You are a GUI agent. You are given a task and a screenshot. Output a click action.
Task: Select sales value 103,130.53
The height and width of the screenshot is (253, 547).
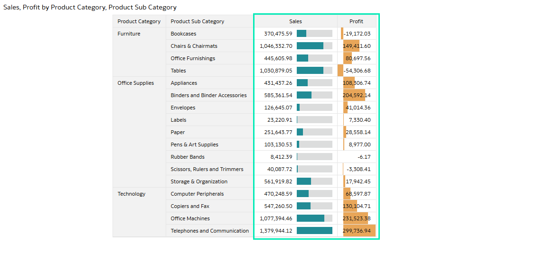point(278,145)
